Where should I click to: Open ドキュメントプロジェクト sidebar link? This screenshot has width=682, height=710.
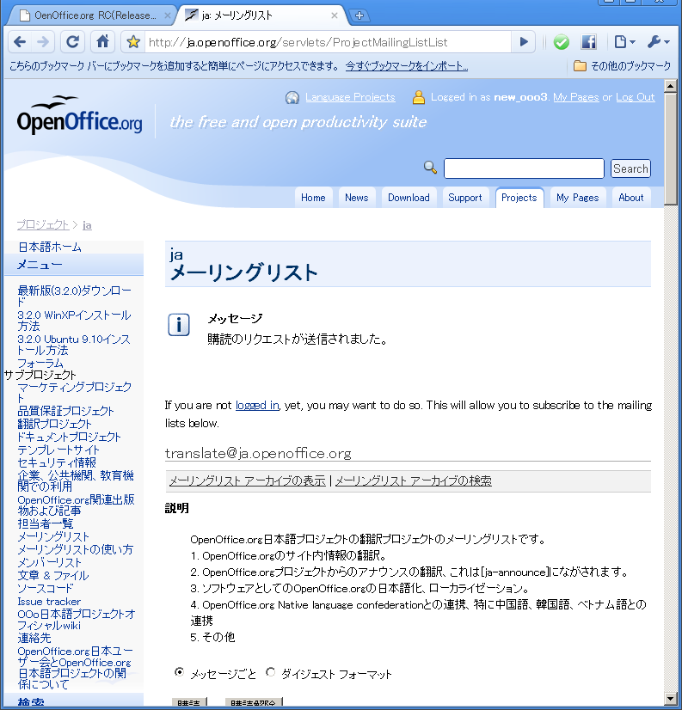[69, 437]
